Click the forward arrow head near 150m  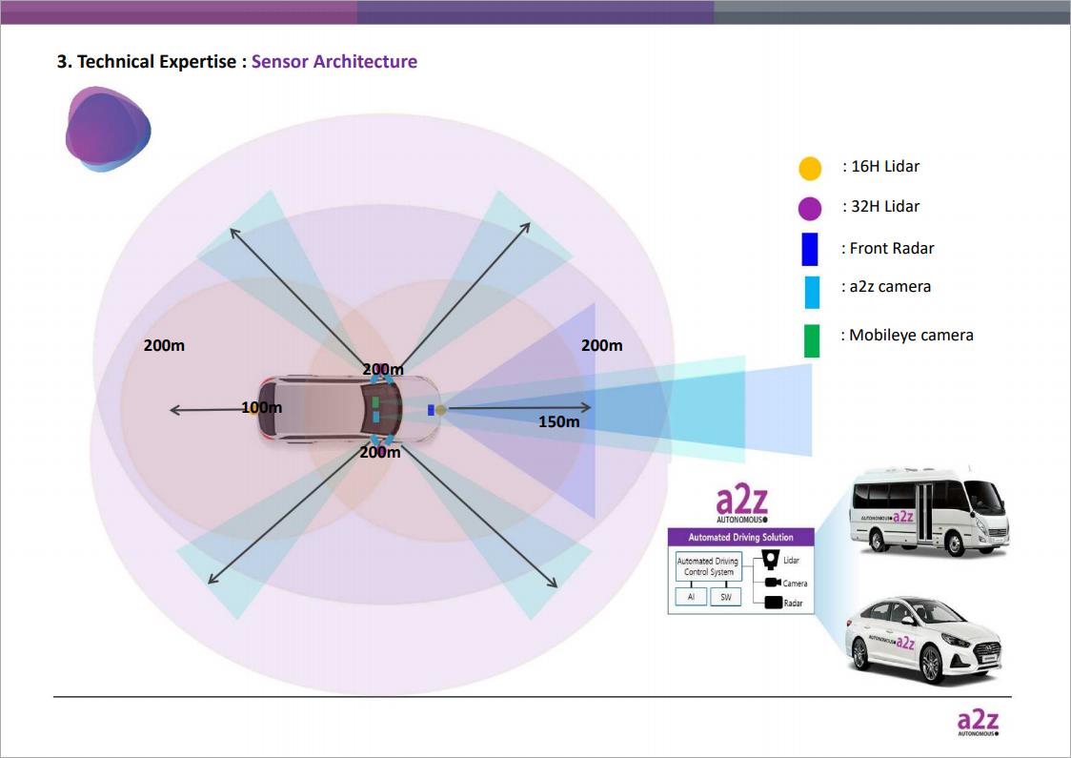pos(586,408)
